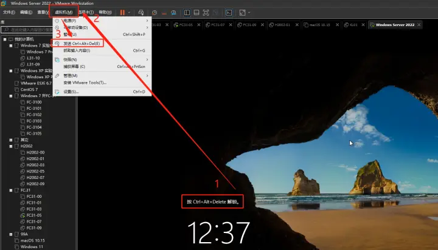This screenshot has width=438, height=250.
Task: Open the 文件(F) menu in menu bar
Action: [9, 12]
